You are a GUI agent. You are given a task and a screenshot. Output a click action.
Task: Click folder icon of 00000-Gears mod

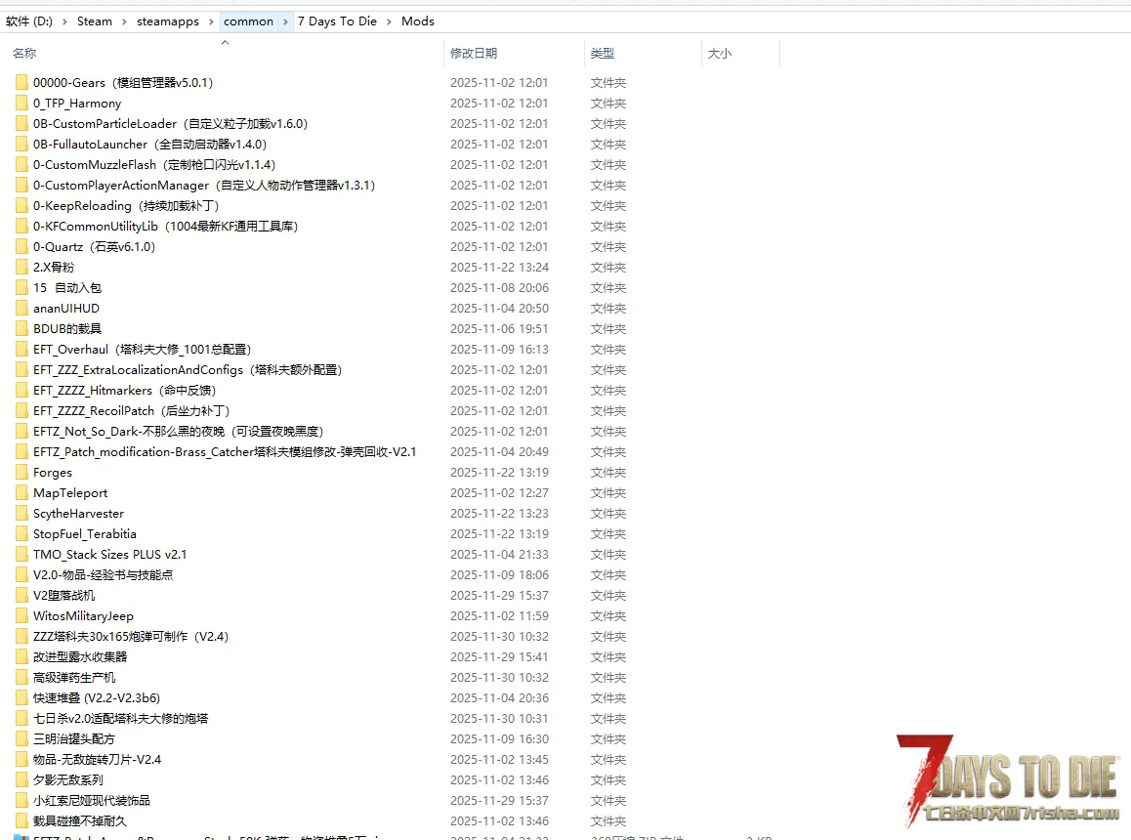(x=21, y=83)
